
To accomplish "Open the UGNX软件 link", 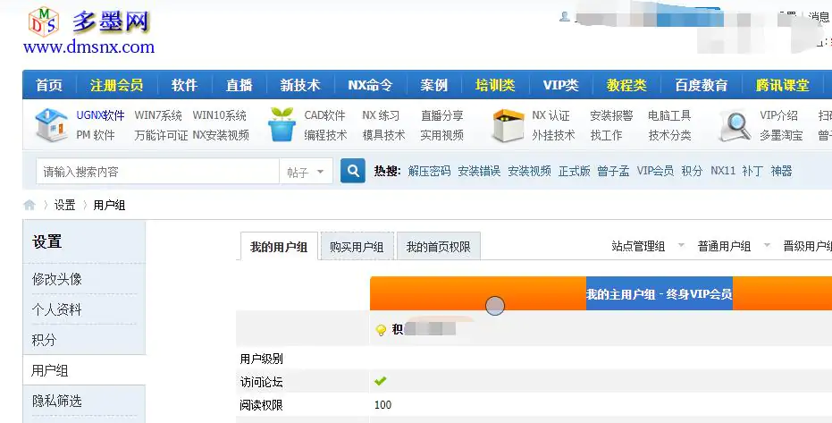I will [100, 115].
